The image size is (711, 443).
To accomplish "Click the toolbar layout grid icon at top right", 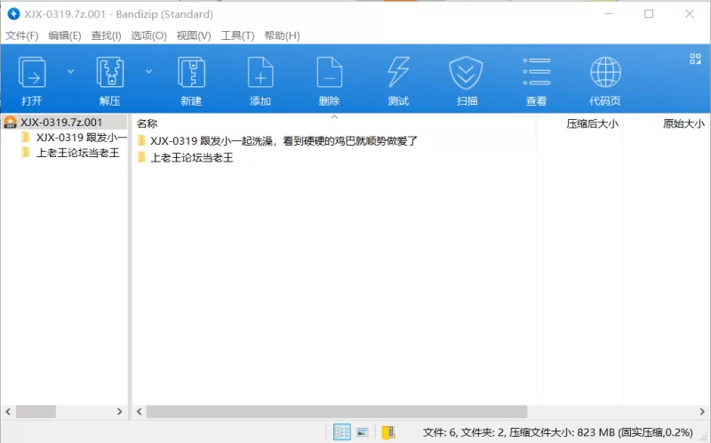I will point(695,59).
